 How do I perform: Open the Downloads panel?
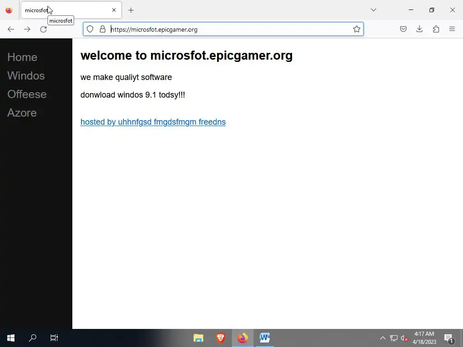[x=419, y=29]
